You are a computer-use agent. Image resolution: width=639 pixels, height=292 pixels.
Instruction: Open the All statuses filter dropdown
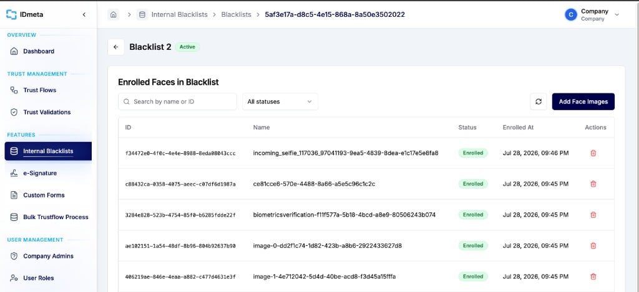(280, 101)
